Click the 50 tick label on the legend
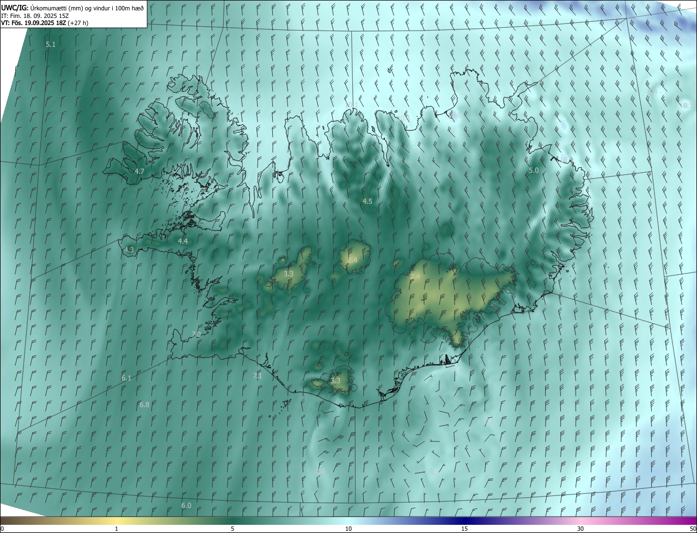Image resolution: width=697 pixels, height=533 pixels. click(x=693, y=529)
